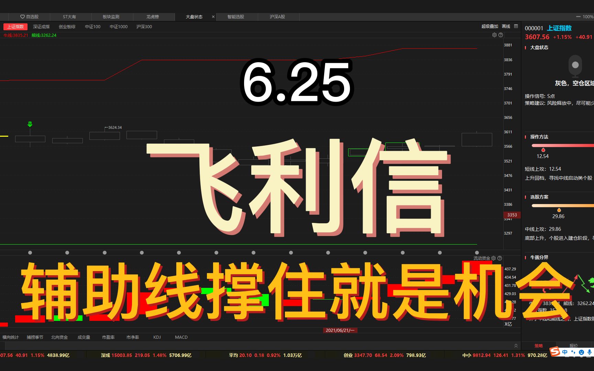594x371 pixels.
Task: Select the 中证100 index
Action: [x=93, y=26]
